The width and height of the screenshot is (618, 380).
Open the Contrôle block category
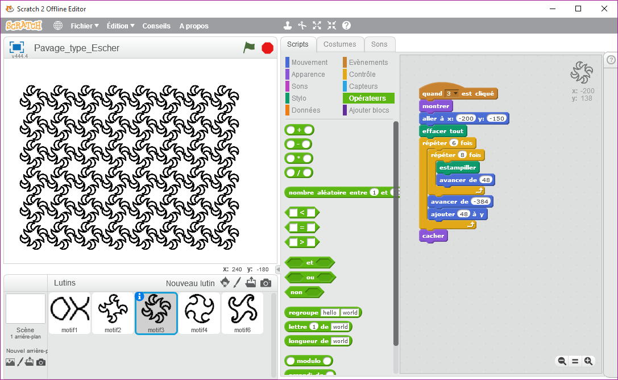[362, 75]
